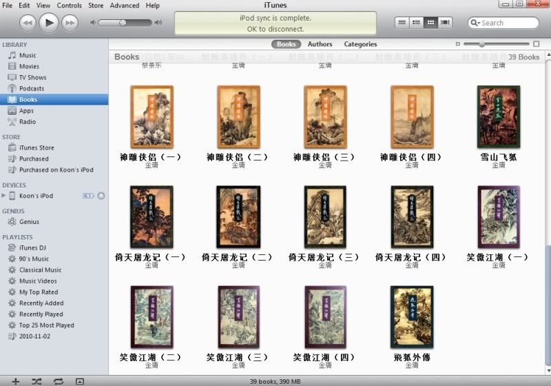Image resolution: width=551 pixels, height=386 pixels.
Task: Select the Categories tab
Action: tap(360, 44)
